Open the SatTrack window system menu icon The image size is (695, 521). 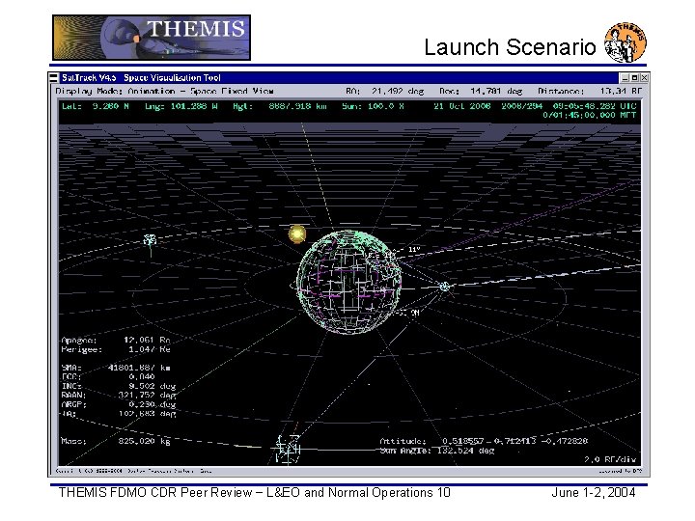[x=54, y=78]
